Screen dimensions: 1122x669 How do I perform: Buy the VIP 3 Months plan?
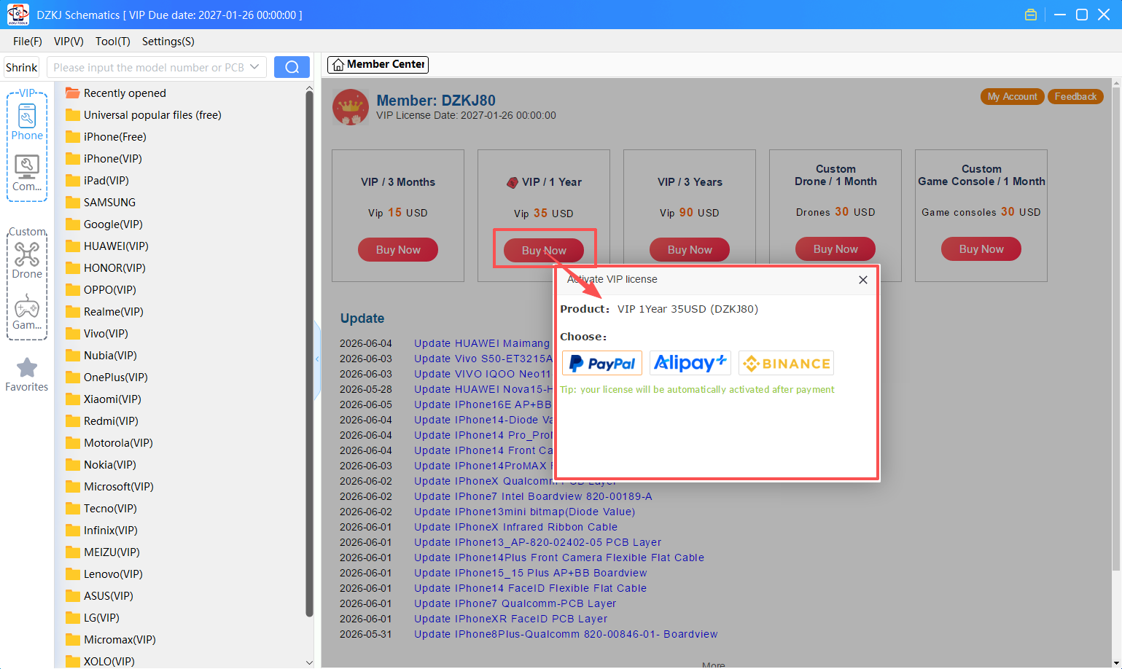click(398, 250)
